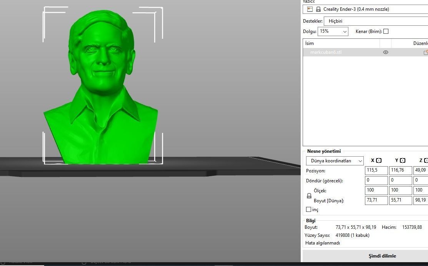Click the Hacim value 153739,88
Image resolution: width=428 pixels, height=266 pixels.
[x=412, y=227]
